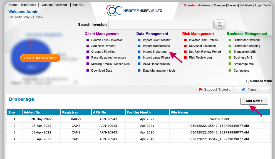Open Missing Emails / Mobile Nos
Image resolution: width=275 pixels, height=159 pixels.
click(x=110, y=64)
